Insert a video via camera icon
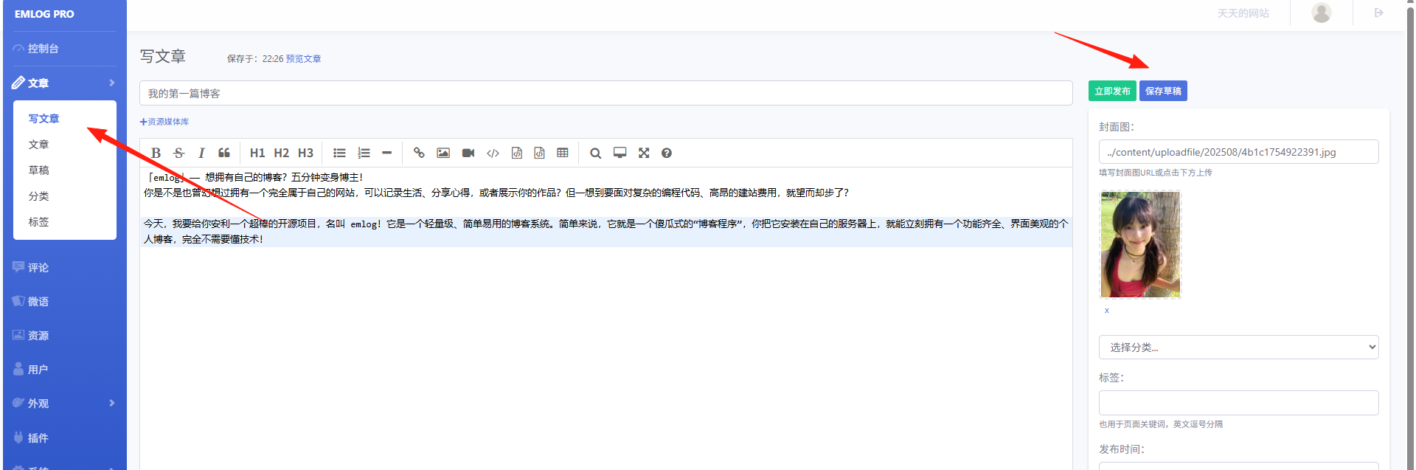 click(468, 153)
